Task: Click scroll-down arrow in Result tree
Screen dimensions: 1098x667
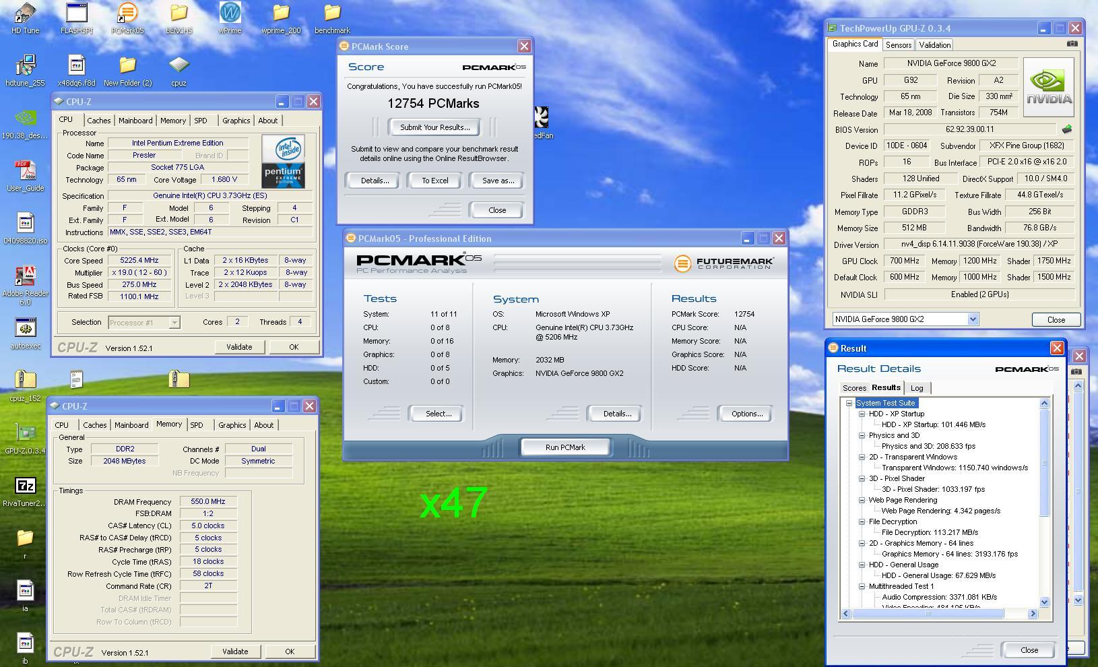Action: (x=1045, y=602)
